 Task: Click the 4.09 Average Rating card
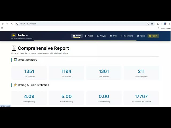29,98
